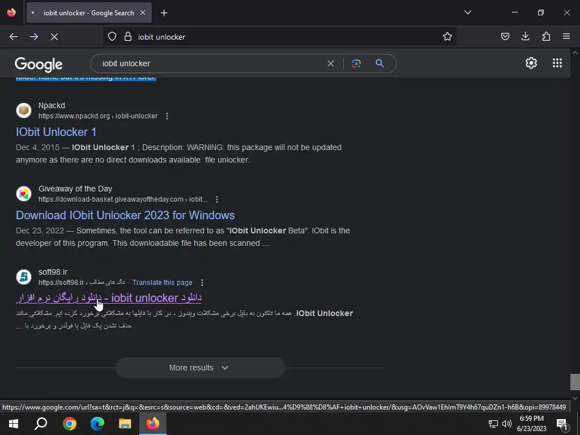Screen dimensions: 580x435
Task: Open the Windows notification center
Action: 561,424
